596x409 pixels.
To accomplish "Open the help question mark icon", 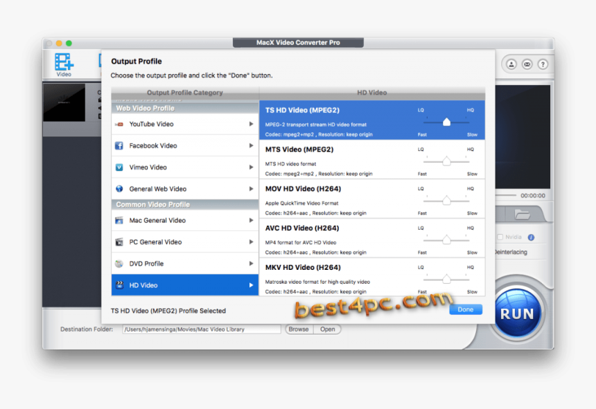I will click(543, 64).
